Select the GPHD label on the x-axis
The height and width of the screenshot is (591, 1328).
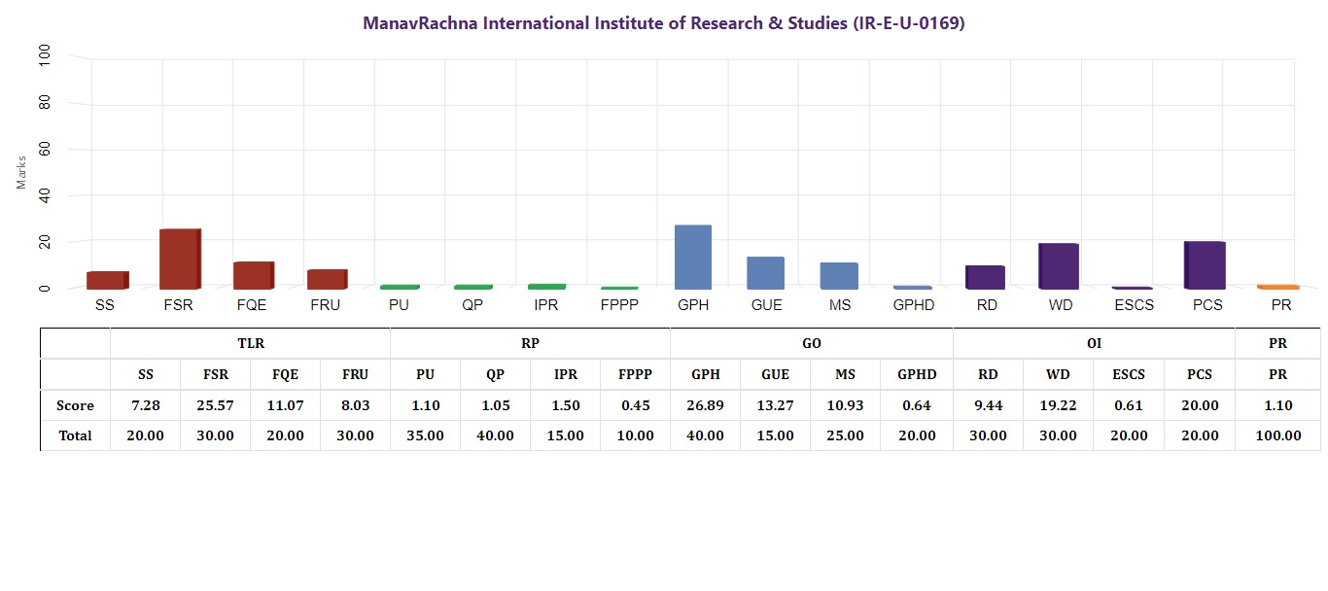[914, 305]
